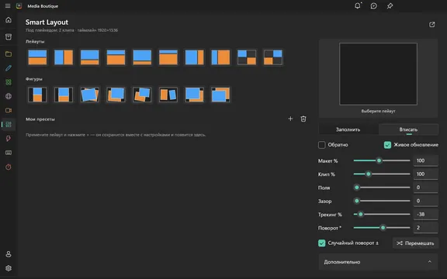Click the Клип % value field
The width and height of the screenshot is (447, 279).
(425, 174)
